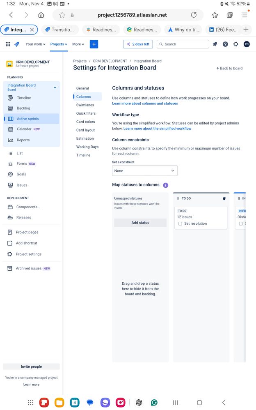
Task: Open Active sprints in the sidebar
Action: pyautogui.click(x=31, y=119)
